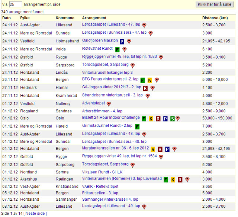Viewport: 238px width, 217px height.
Task: Click red R icon for Bislett 24 Hour Challenge
Action: tap(158, 119)
